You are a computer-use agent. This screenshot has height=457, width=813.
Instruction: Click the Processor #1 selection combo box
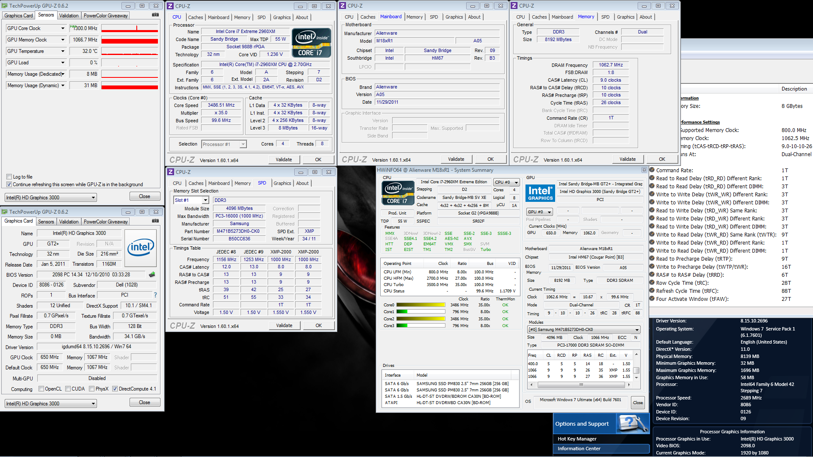(x=224, y=144)
